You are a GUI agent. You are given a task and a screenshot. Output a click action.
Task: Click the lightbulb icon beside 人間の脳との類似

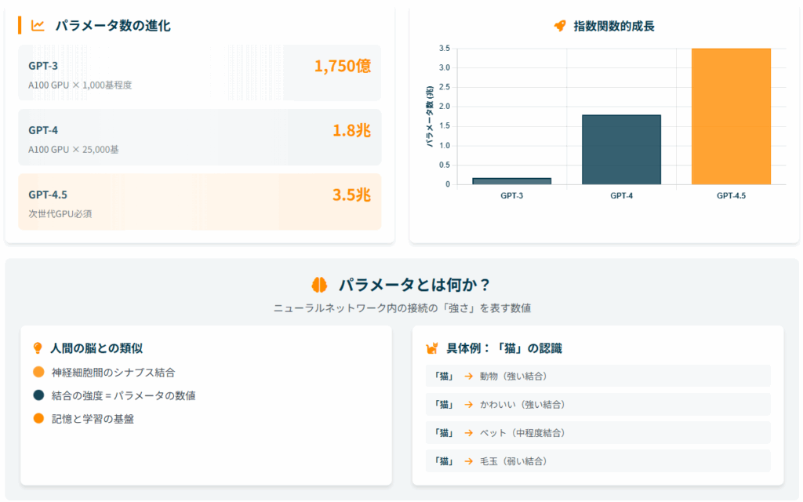[x=38, y=348]
